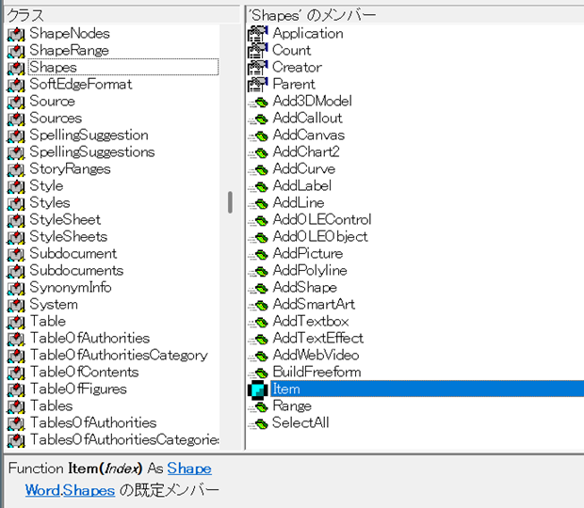Select the AddCurve member
The height and width of the screenshot is (508, 584).
point(304,168)
